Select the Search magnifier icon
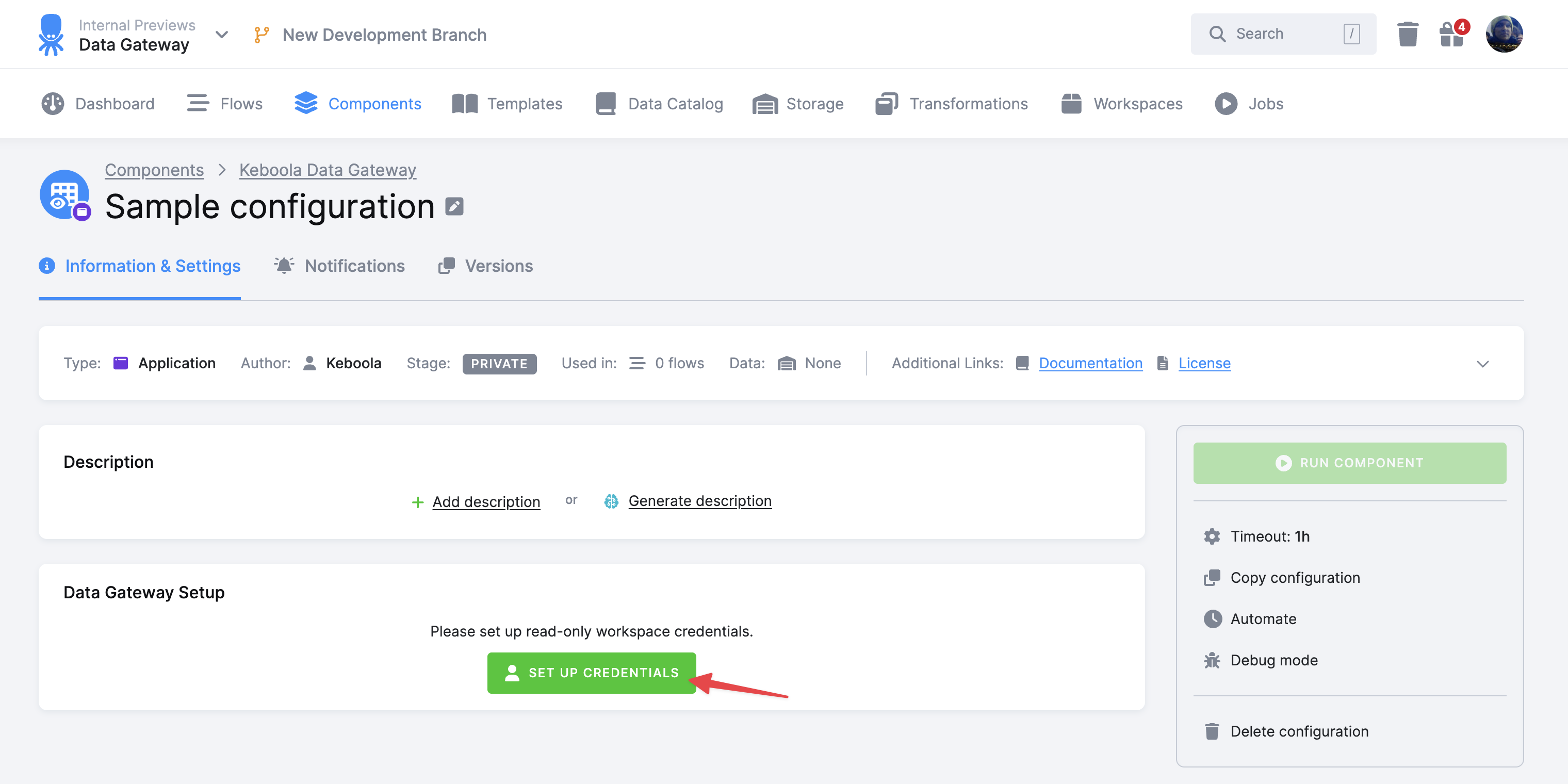Viewport: 1568px width, 784px height. (x=1217, y=34)
